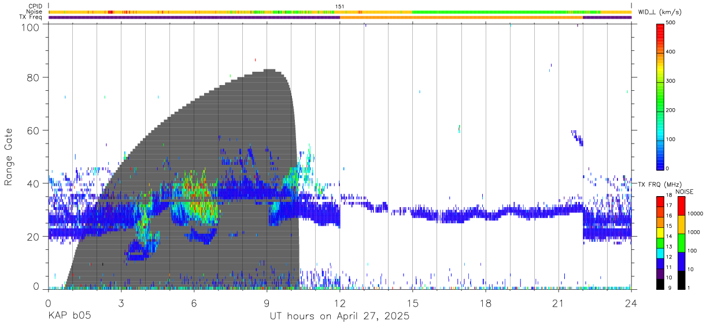Click the TX Freq row label

31,17
